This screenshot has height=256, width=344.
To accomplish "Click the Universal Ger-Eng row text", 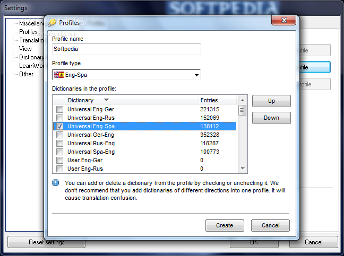I will (x=91, y=135).
